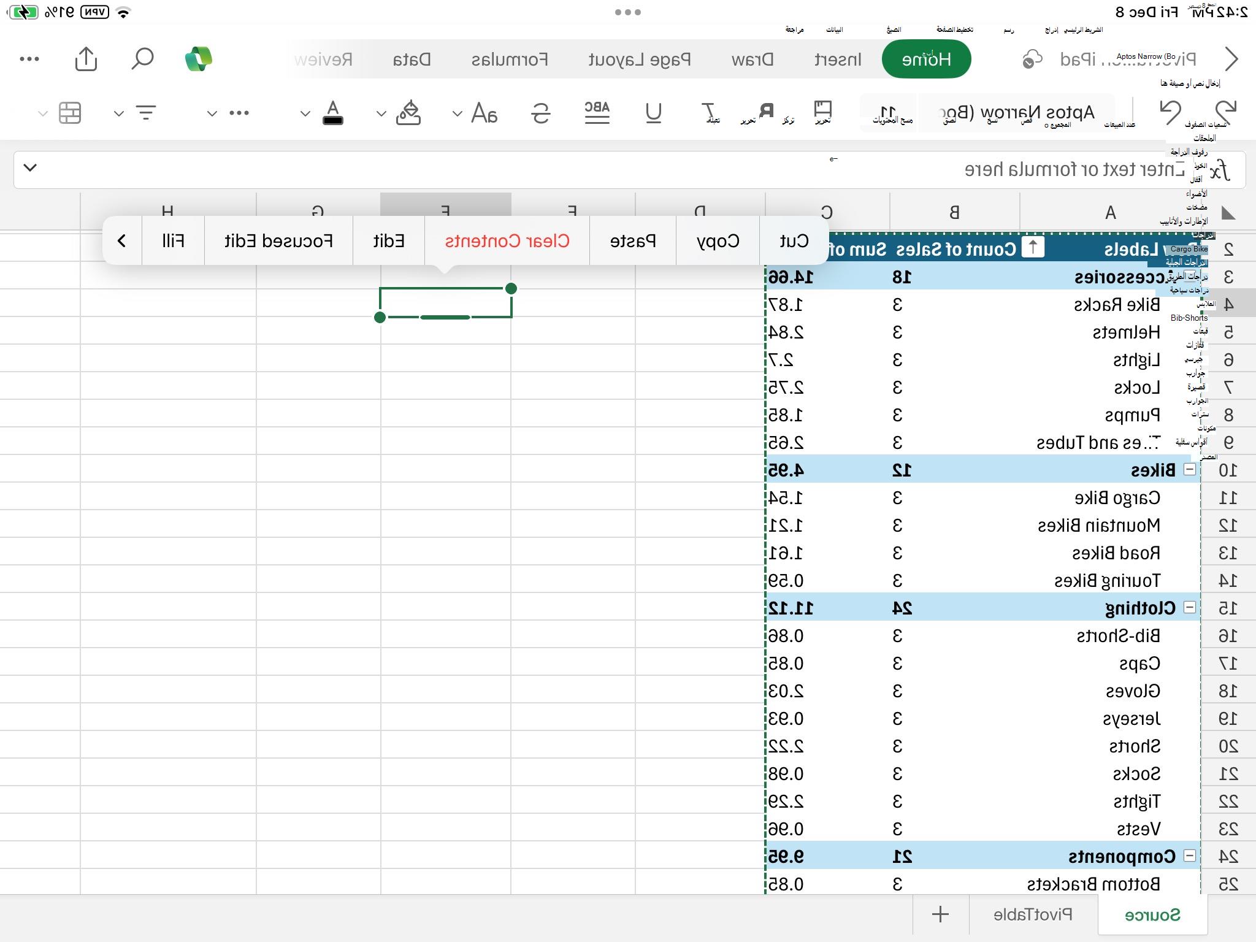The image size is (1256, 942).
Task: Switch to the Draw ribbon tab
Action: (752, 59)
